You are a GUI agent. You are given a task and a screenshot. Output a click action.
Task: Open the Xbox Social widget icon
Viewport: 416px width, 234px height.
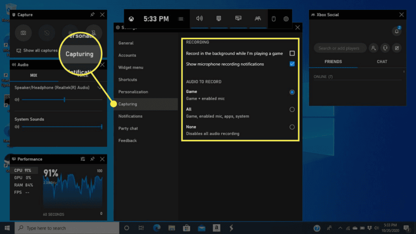[258, 18]
